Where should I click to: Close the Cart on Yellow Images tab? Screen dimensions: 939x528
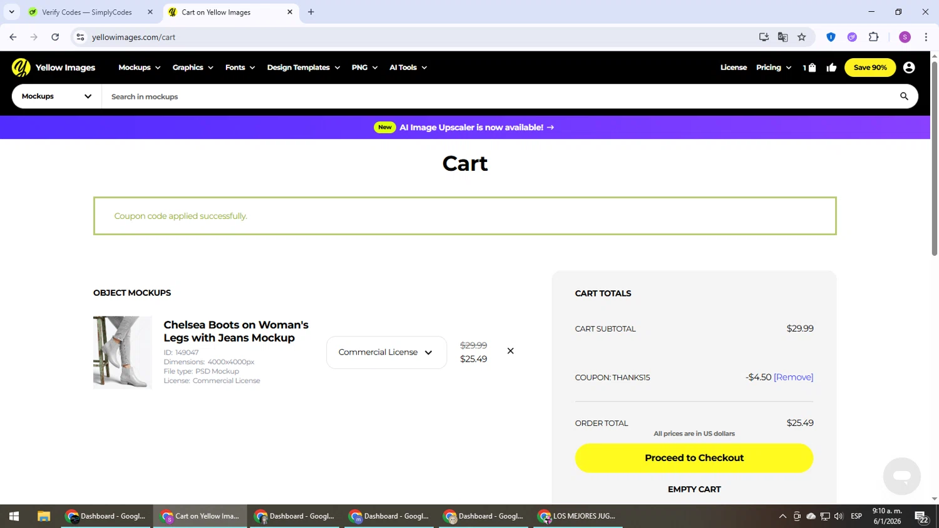(290, 12)
